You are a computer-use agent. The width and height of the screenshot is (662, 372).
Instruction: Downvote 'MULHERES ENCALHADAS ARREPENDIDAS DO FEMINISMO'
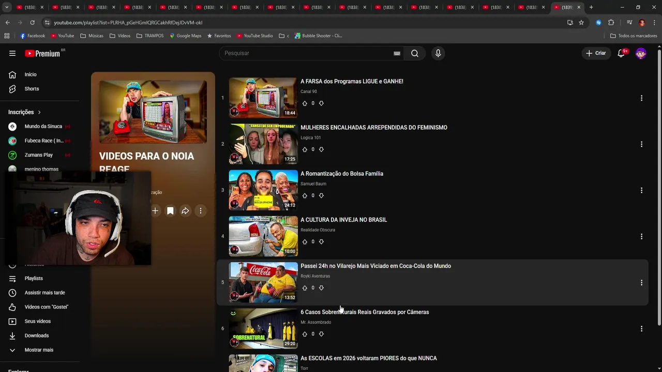(x=321, y=149)
